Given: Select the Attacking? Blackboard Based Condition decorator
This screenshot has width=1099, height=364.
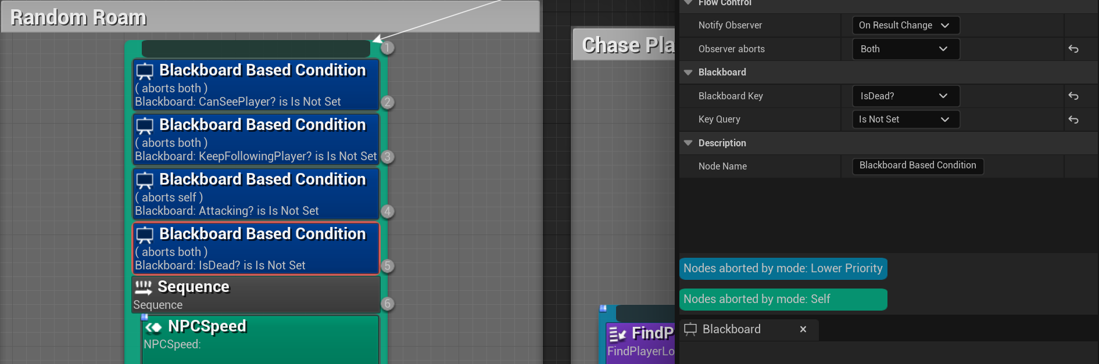Looking at the screenshot, I should point(256,194).
